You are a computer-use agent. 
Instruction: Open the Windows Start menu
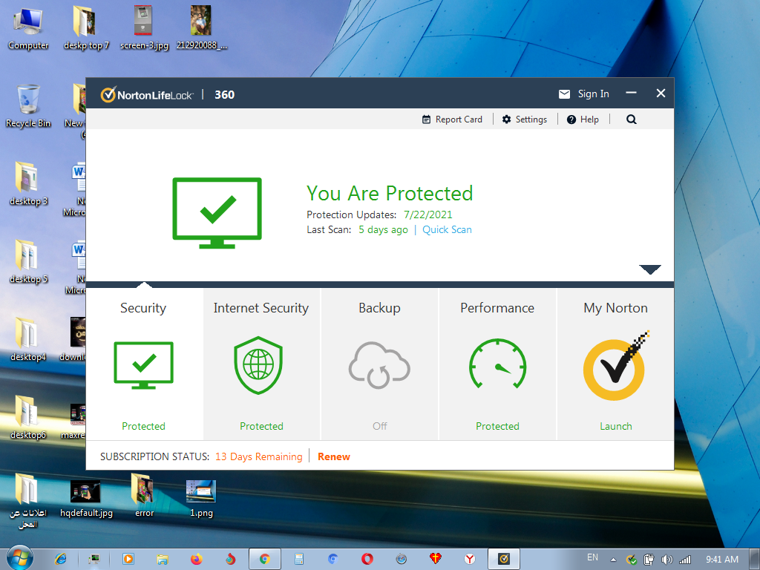click(x=19, y=558)
